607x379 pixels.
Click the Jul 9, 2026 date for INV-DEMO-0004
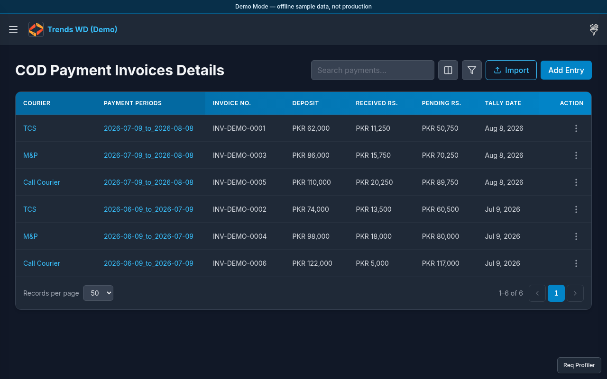pyautogui.click(x=502, y=236)
